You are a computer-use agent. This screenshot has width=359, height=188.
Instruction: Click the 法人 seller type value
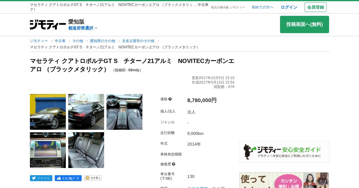[191, 112]
